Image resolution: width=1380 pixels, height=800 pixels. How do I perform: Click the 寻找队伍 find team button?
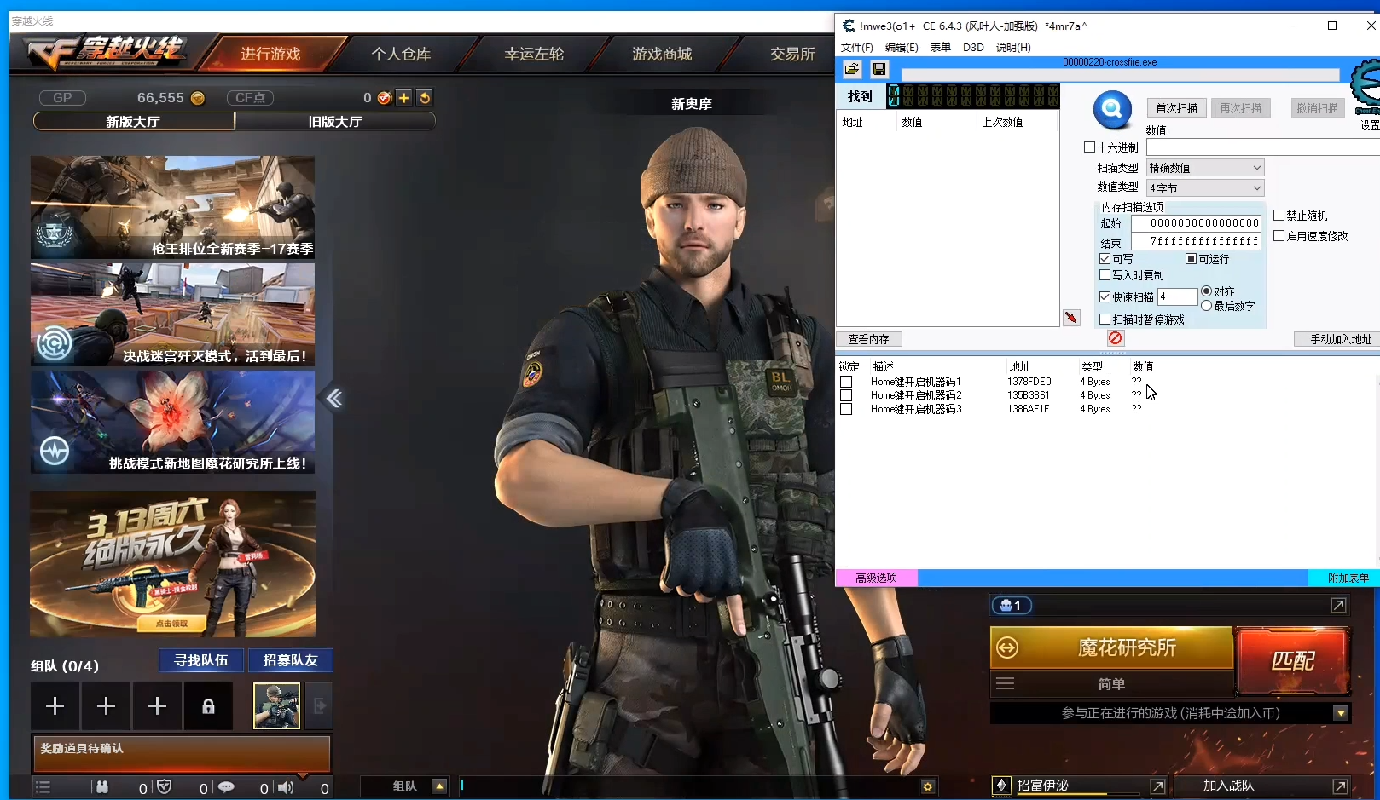pyautogui.click(x=201, y=660)
